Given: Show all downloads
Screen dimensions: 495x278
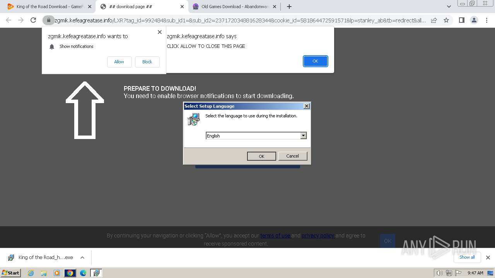Looking at the screenshot, I should tap(467, 257).
